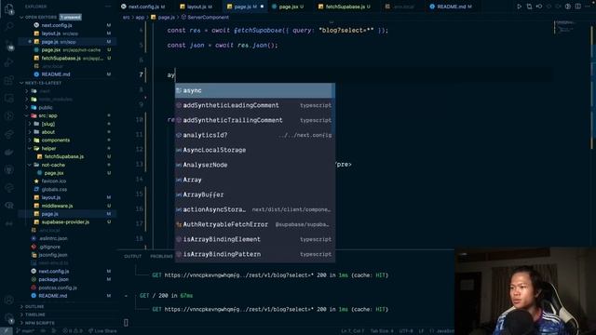Select the isArrayBindingPattern suggestion

pyautogui.click(x=254, y=254)
